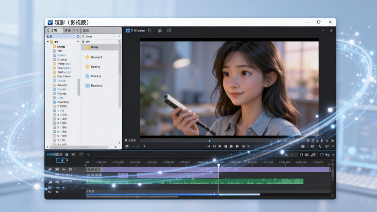Click the add marker plus icon below preview

(144, 146)
